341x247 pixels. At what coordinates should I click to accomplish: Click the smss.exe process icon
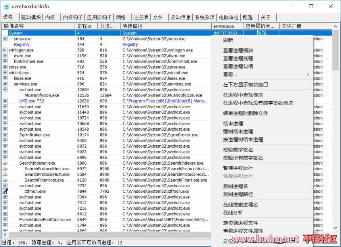(5, 39)
